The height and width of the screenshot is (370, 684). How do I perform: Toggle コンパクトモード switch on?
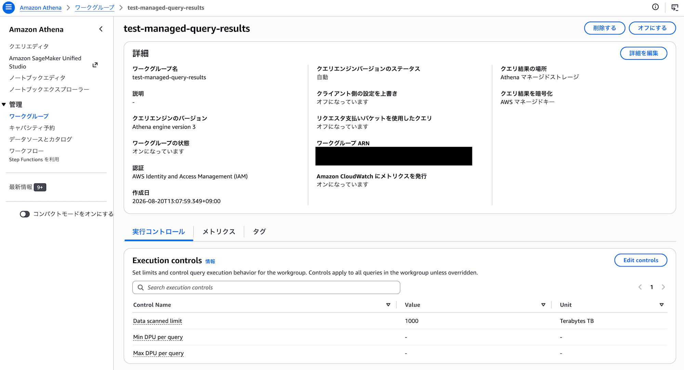[x=25, y=214]
